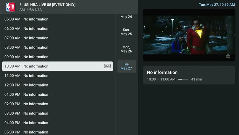This screenshot has width=239, height=135.
Task: Open the video preview thumbnail
Action: 189,35
